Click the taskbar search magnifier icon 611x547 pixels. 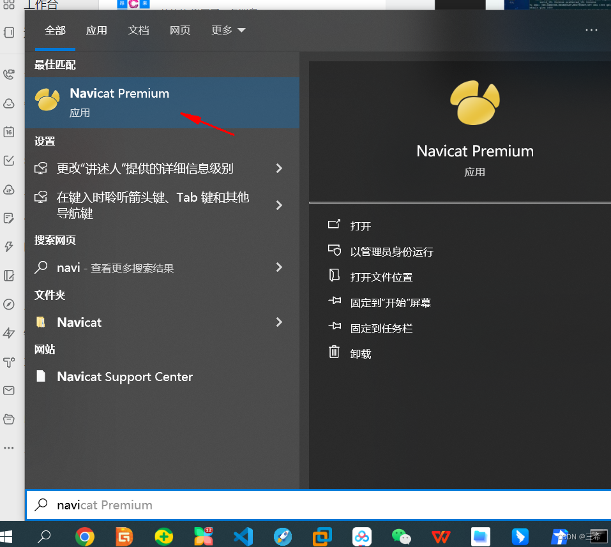coord(44,537)
